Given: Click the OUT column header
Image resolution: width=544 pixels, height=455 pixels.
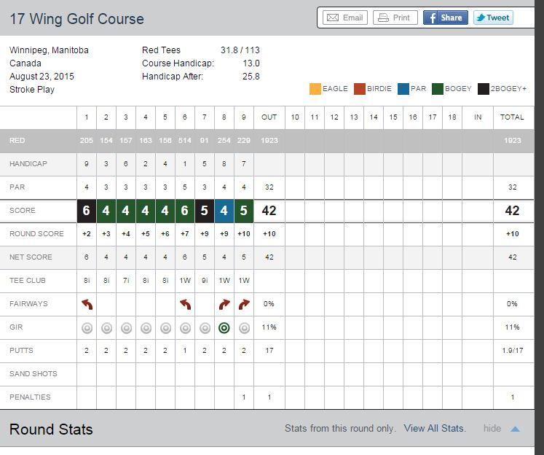Looking at the screenshot, I should click(x=269, y=117).
